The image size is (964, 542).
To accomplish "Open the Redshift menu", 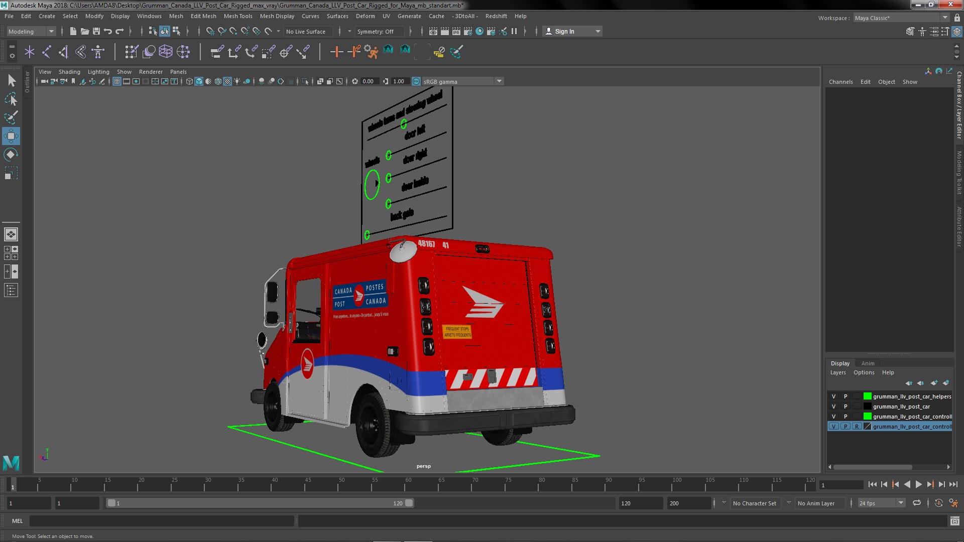I will pyautogui.click(x=496, y=16).
